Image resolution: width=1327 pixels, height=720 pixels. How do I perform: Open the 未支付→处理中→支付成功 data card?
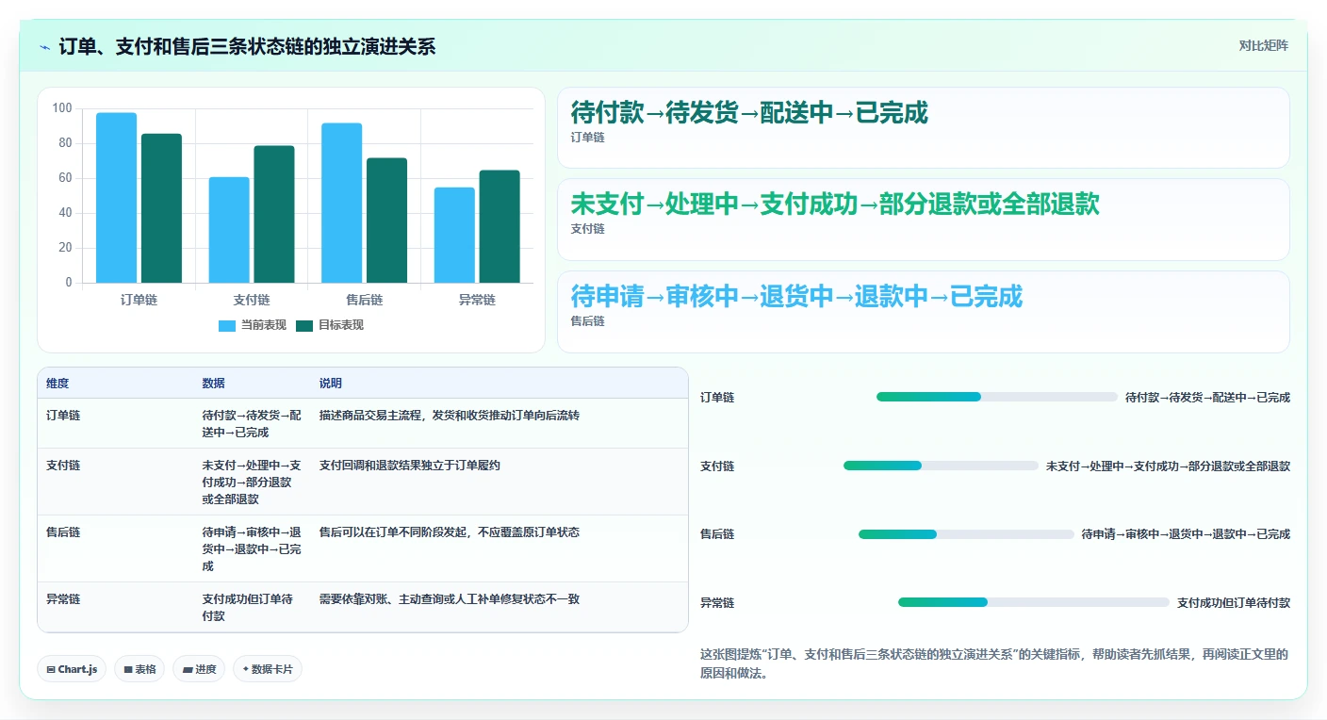pyautogui.click(x=923, y=220)
